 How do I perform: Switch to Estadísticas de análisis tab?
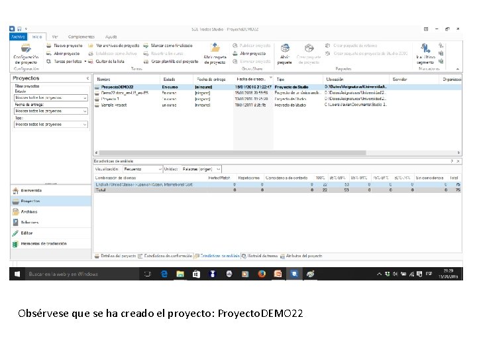(217, 256)
